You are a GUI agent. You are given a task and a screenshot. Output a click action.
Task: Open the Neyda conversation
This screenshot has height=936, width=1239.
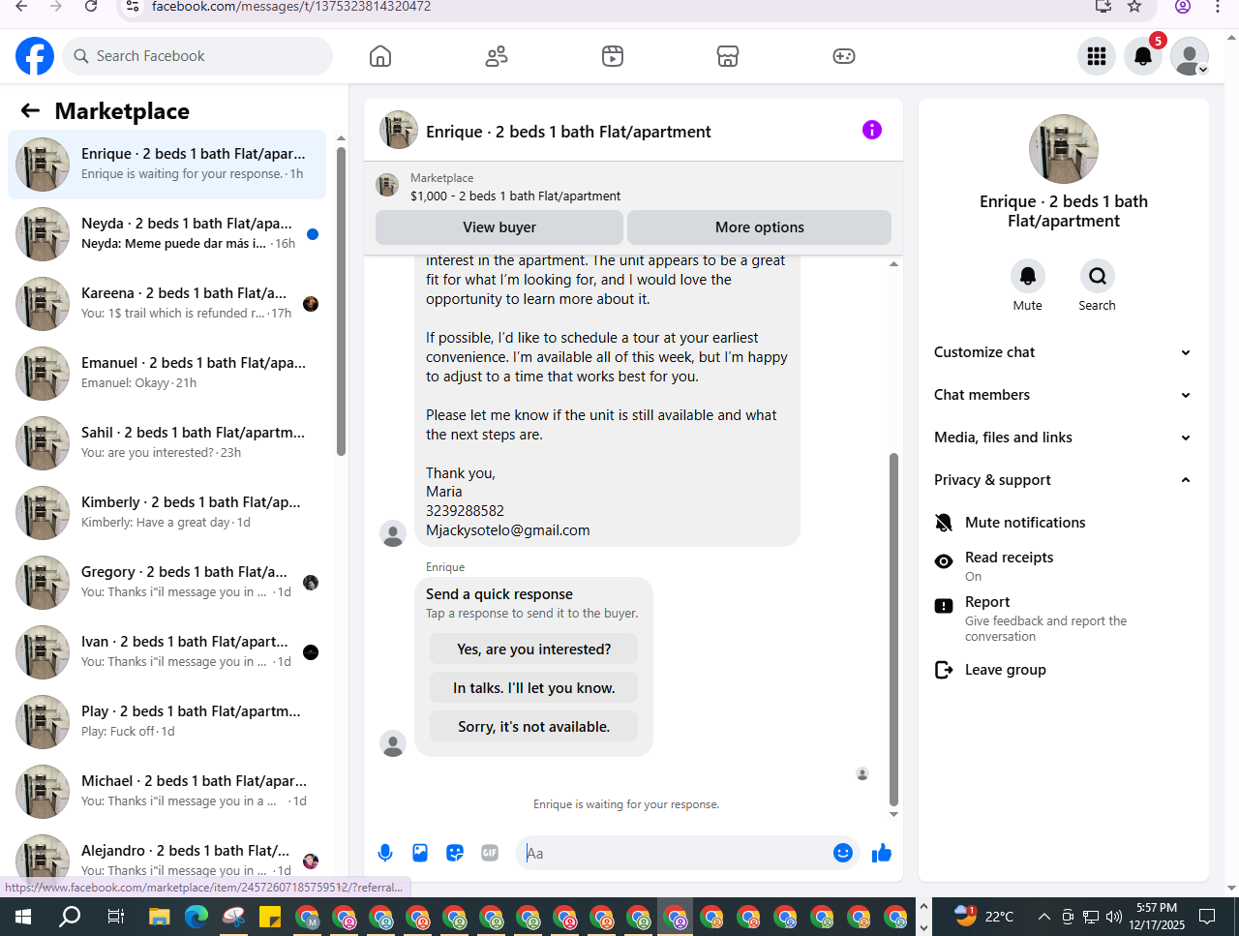166,233
